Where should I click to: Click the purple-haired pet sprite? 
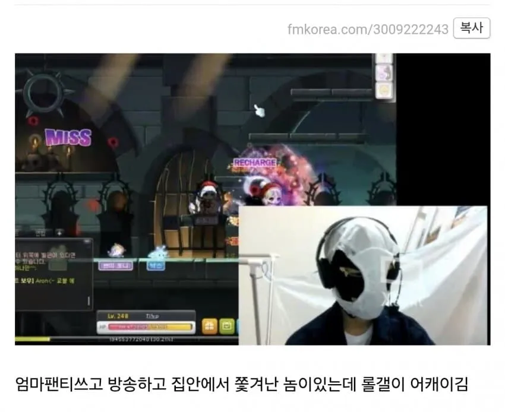(x=116, y=250)
